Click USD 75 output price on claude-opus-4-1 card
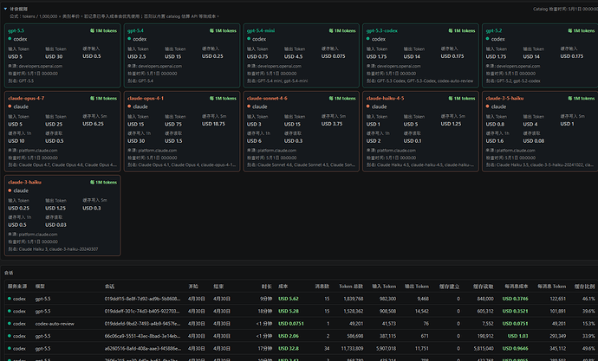This screenshot has width=598, height=361. (x=173, y=124)
